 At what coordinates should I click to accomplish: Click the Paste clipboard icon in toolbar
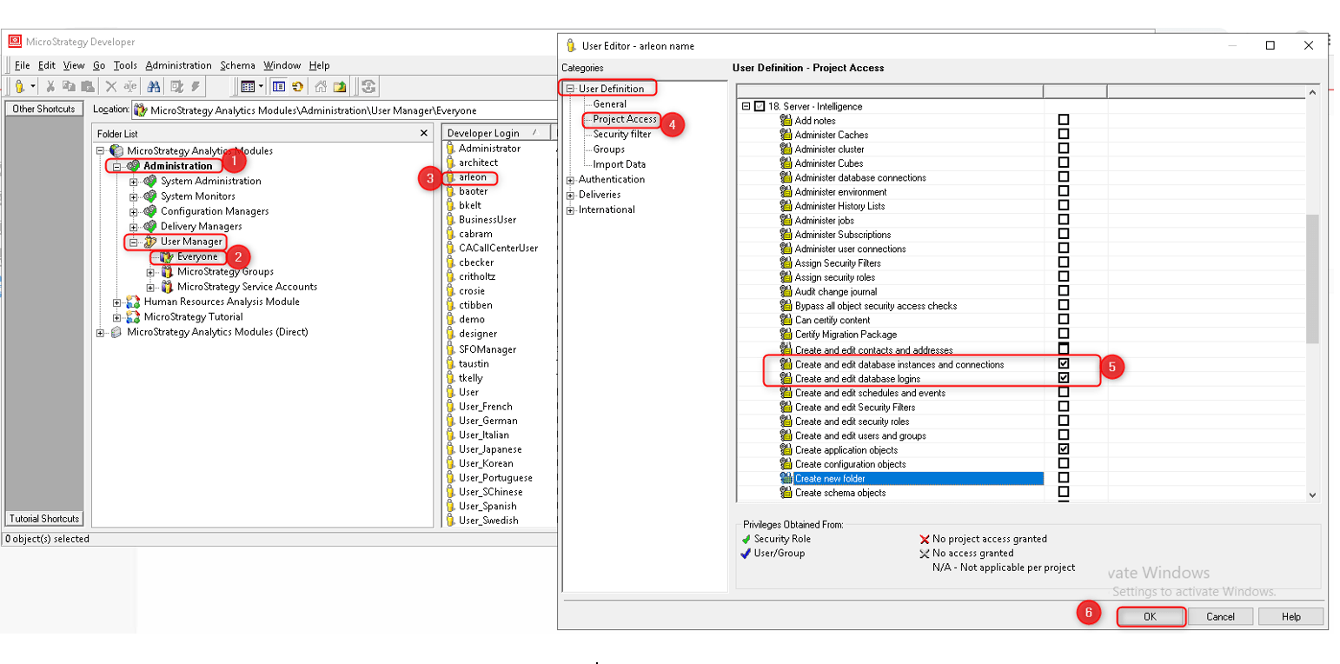87,86
